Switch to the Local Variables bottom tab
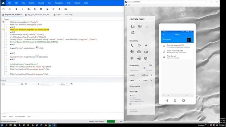 [20, 116]
